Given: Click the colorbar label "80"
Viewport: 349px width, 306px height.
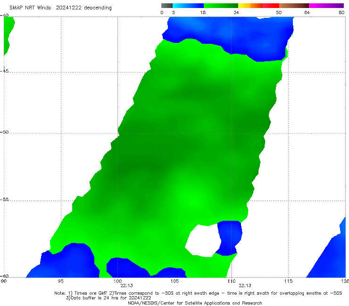Looking at the screenshot, I should [341, 13].
